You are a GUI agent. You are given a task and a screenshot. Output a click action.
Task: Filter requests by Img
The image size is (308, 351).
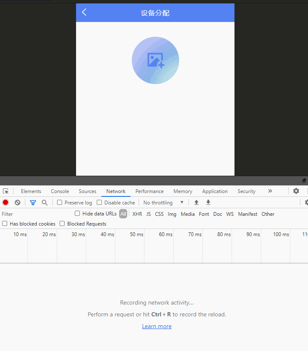(172, 214)
